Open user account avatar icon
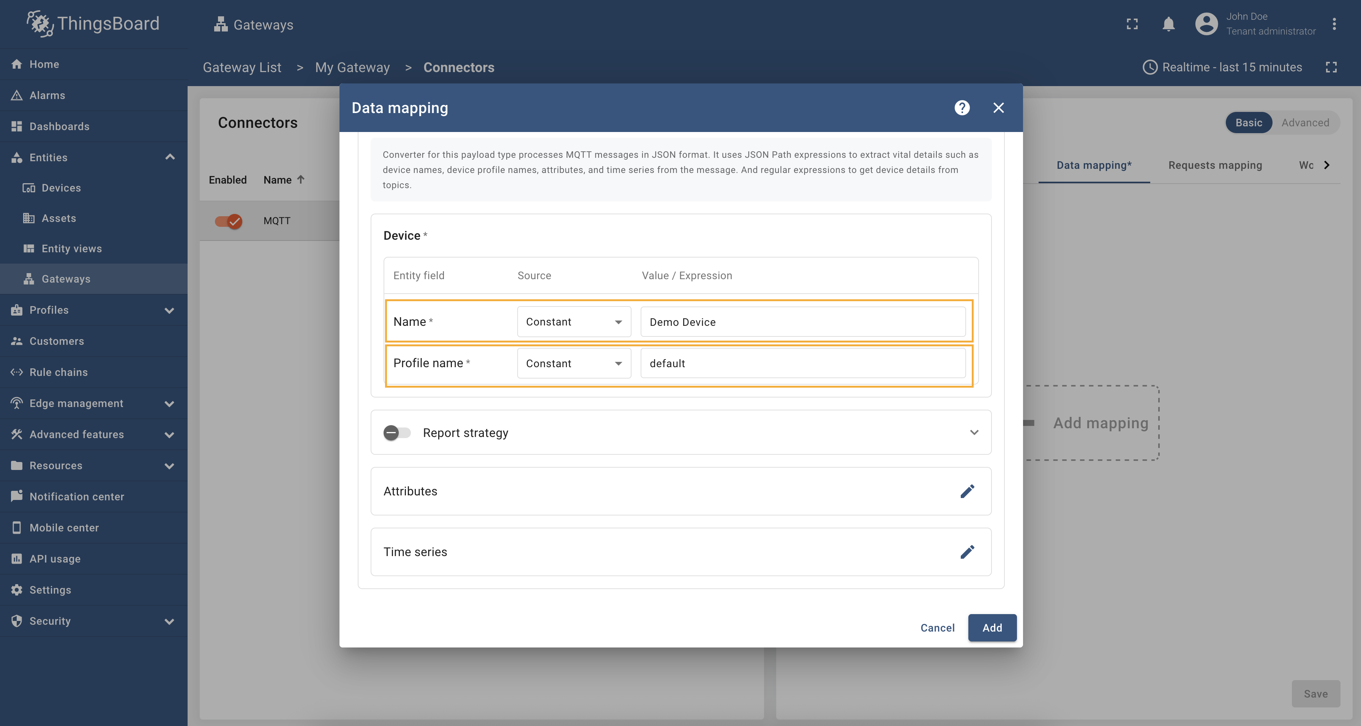Screen dimensions: 1361x726 pos(1206,24)
